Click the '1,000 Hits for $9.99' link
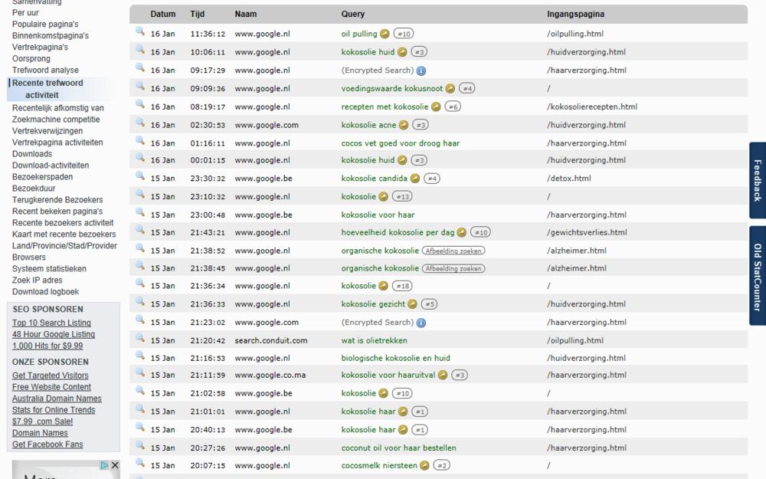This screenshot has height=479, width=766. [47, 346]
